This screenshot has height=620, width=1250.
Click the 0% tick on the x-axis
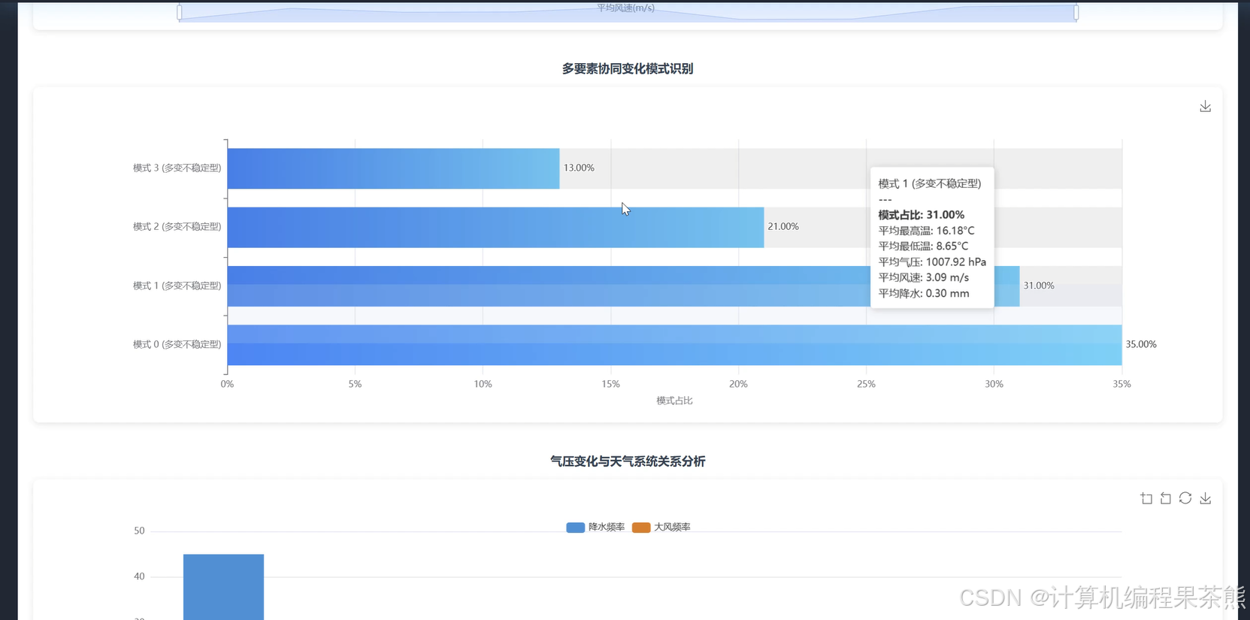point(227,384)
